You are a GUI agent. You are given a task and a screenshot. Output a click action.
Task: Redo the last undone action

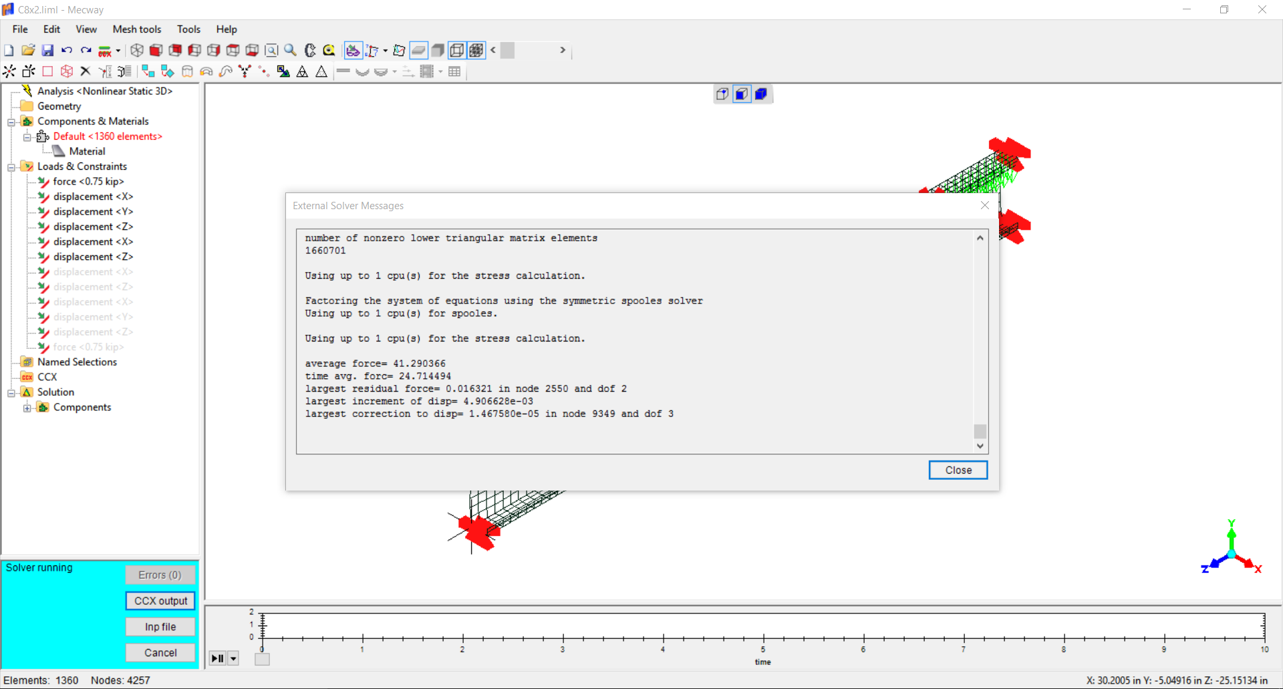(86, 50)
